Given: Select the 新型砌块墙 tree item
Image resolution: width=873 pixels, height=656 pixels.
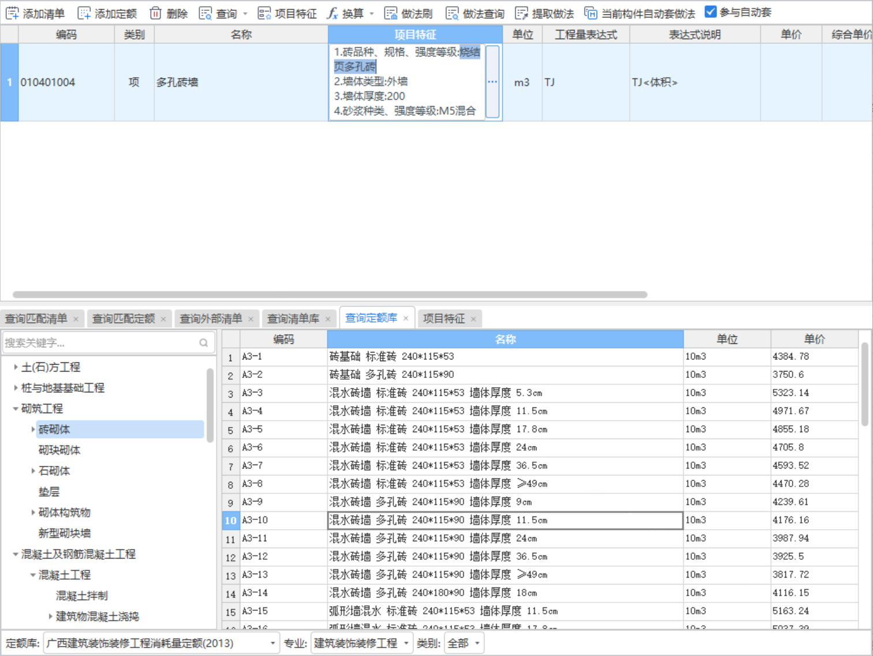Looking at the screenshot, I should [65, 533].
